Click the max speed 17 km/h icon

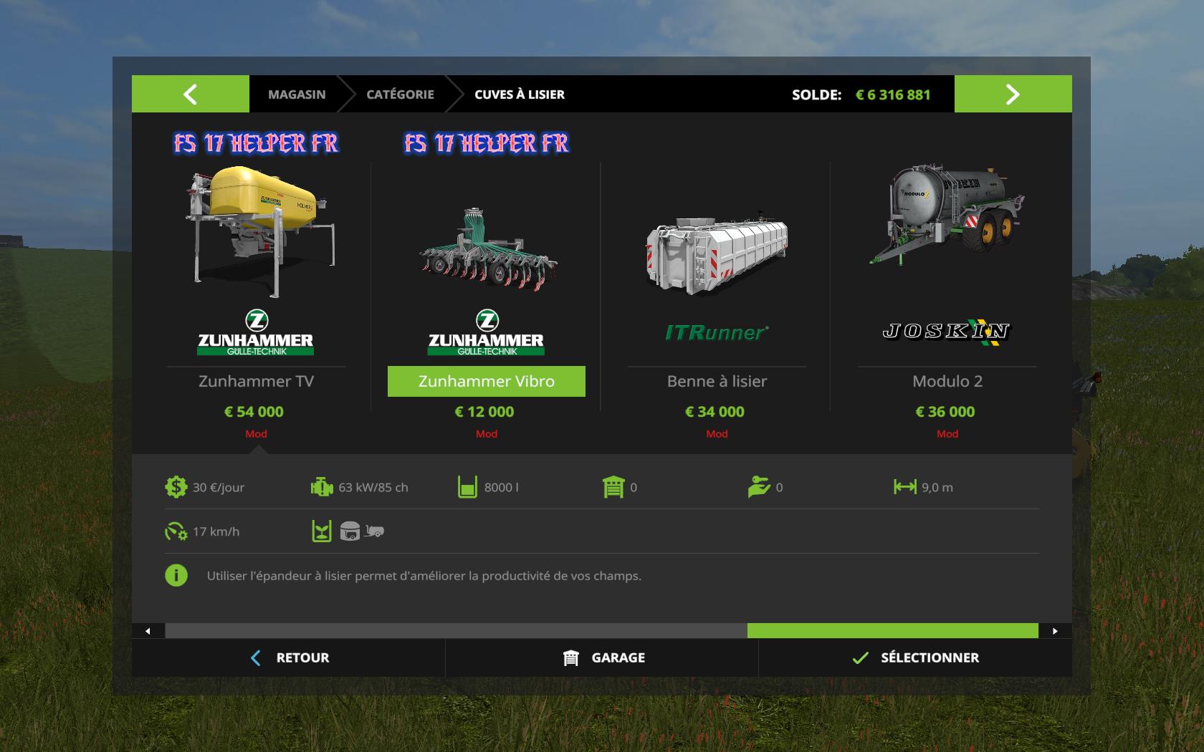click(176, 531)
